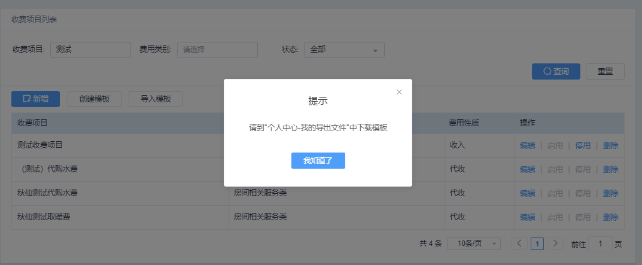Close the 提示 dialog with X icon
642x265 pixels.
coord(399,92)
